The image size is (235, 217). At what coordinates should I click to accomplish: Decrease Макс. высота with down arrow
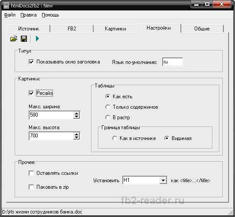(x=77, y=138)
